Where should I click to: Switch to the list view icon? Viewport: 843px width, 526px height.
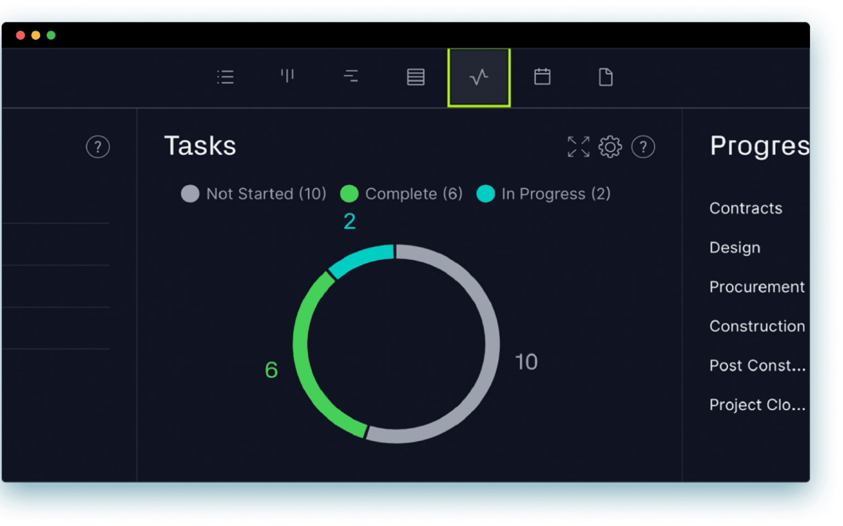225,77
